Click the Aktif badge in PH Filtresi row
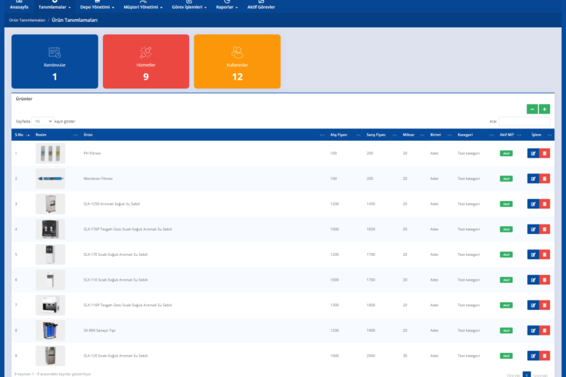 tap(505, 153)
